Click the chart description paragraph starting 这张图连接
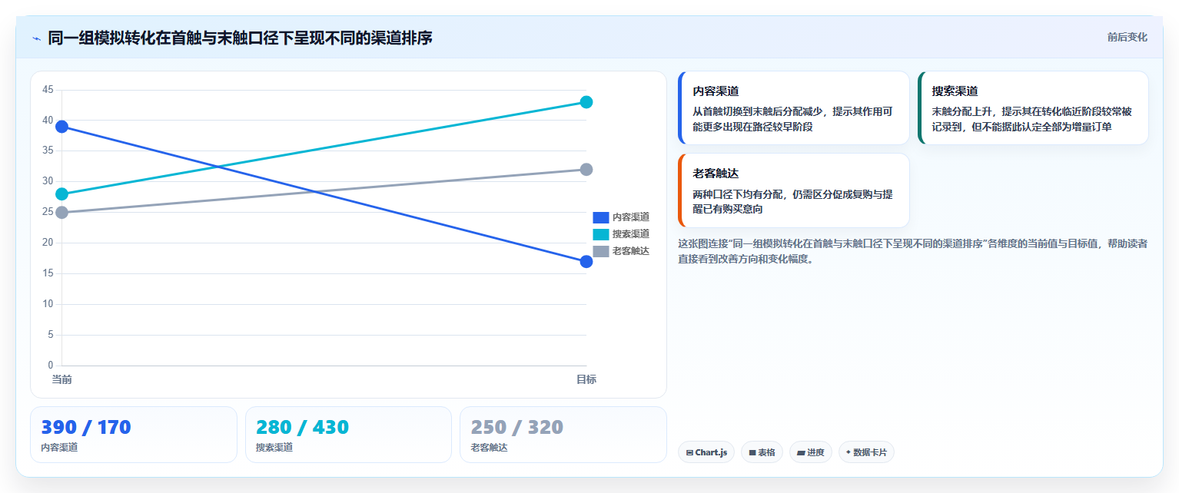Viewport: 1179px width, 493px height. pyautogui.click(x=913, y=251)
